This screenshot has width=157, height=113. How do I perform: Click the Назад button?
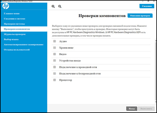[132, 108]
